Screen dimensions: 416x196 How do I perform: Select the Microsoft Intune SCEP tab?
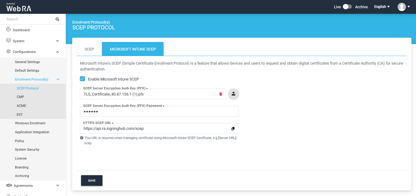pyautogui.click(x=133, y=49)
